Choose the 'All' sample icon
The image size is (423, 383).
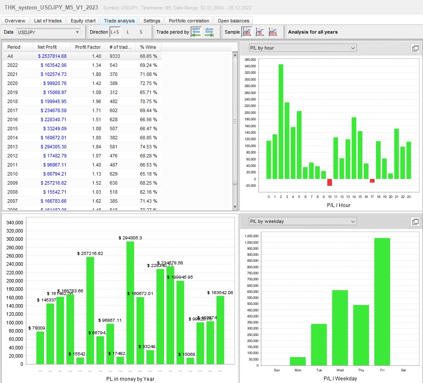(247, 32)
